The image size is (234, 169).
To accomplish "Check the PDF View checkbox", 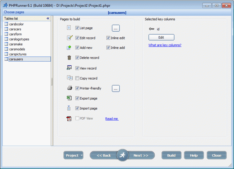I will 77,118.
